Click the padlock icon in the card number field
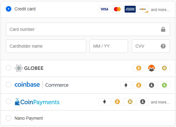The width and height of the screenshot is (176, 127). click(163, 29)
